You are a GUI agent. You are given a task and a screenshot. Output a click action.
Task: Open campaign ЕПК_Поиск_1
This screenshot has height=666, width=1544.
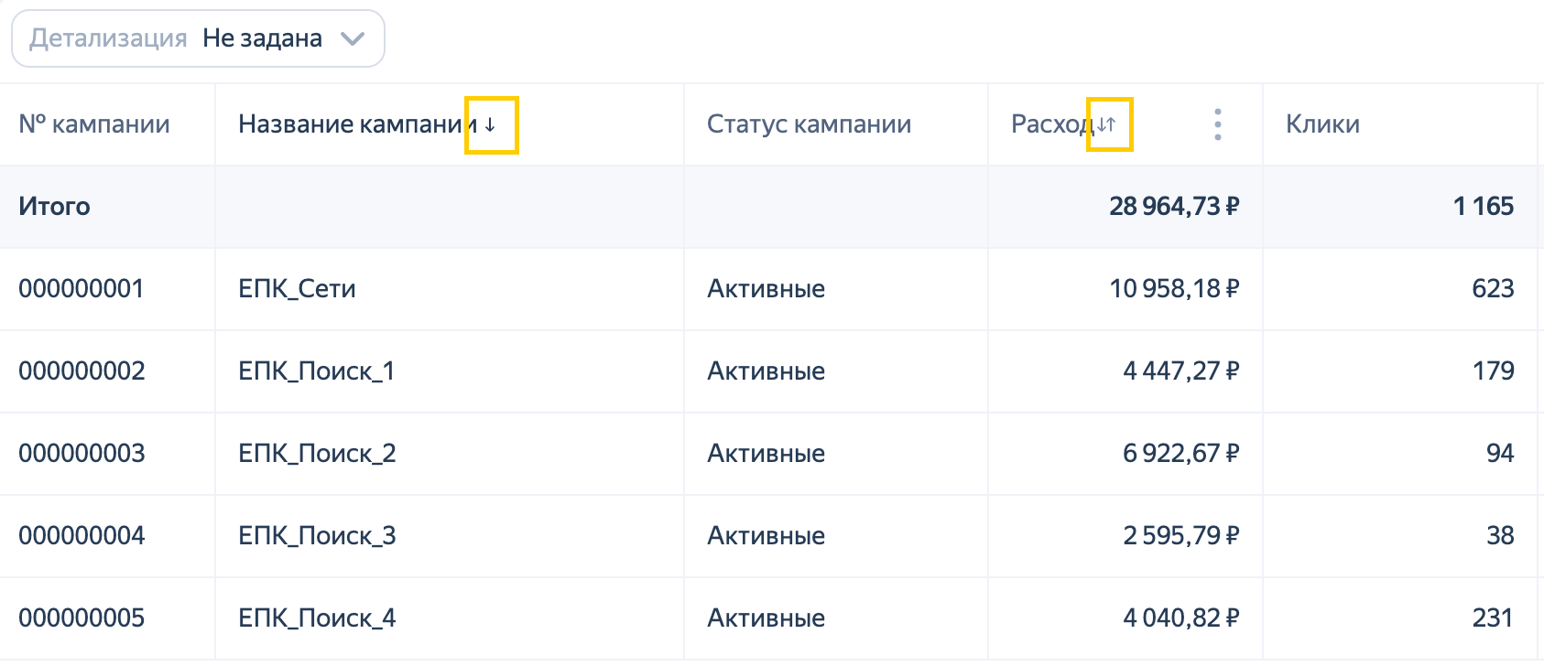click(x=316, y=371)
